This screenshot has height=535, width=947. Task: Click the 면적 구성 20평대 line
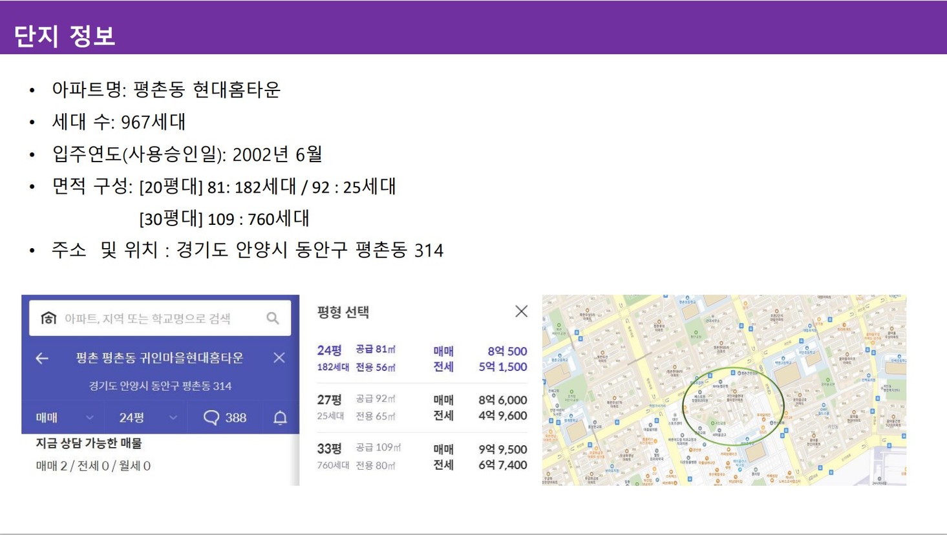point(224,187)
